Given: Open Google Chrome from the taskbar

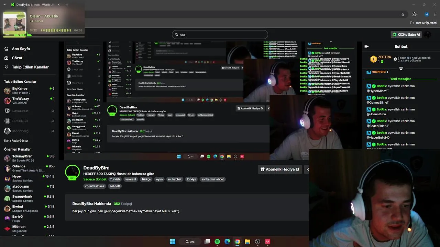Looking at the screenshot, I should [x=237, y=242].
